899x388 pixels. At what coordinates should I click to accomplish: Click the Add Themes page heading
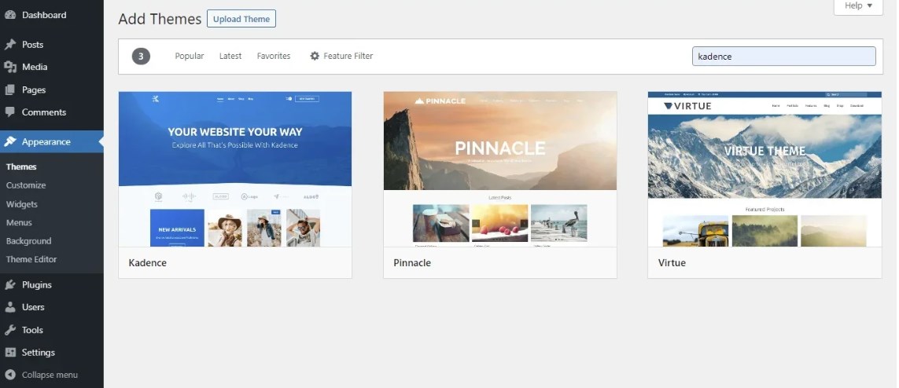(x=160, y=19)
